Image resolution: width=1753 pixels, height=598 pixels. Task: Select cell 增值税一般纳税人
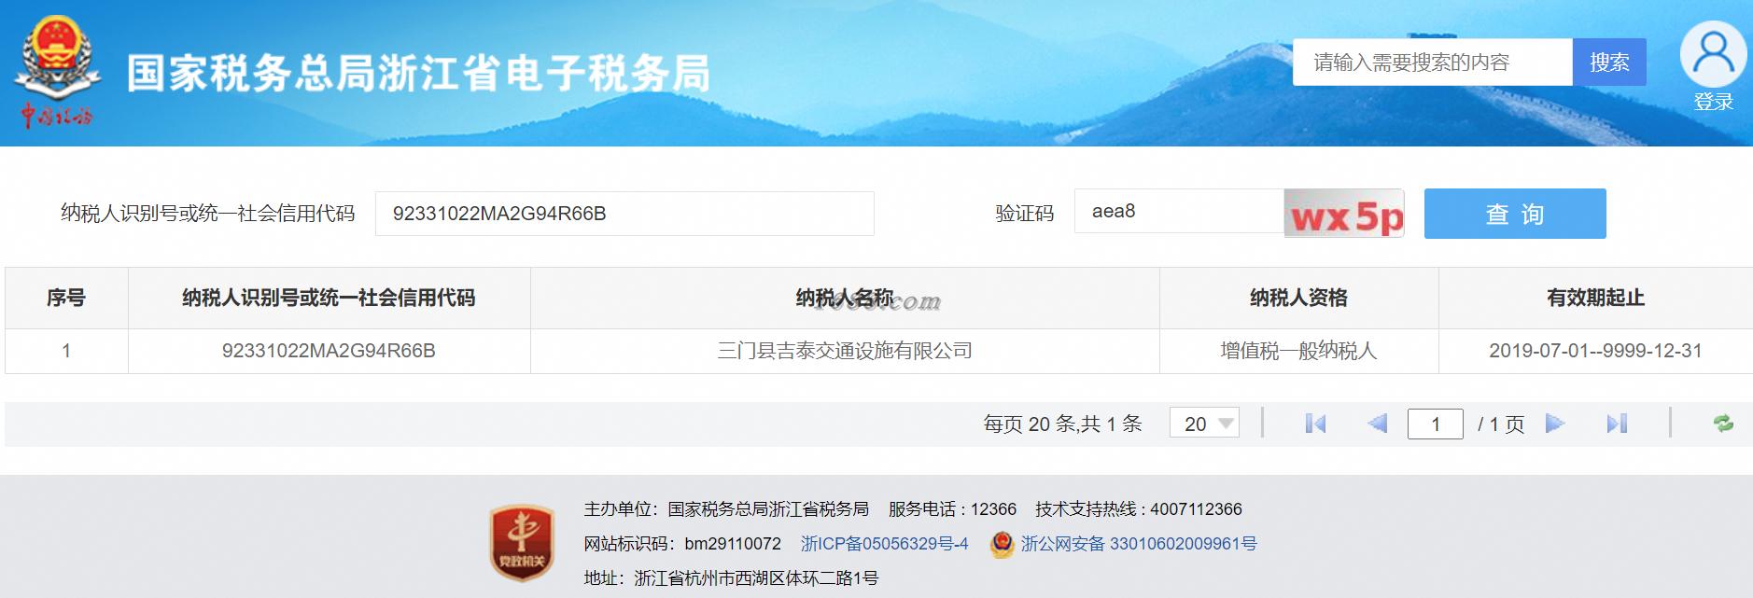1298,351
